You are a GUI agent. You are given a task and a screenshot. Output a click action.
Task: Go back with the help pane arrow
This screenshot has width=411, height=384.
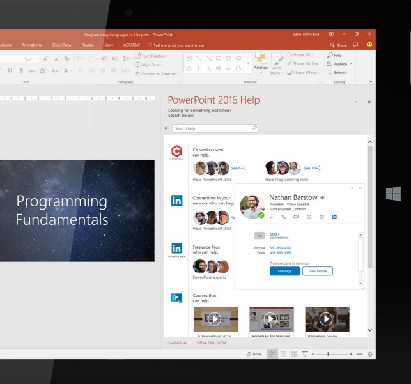tap(167, 128)
